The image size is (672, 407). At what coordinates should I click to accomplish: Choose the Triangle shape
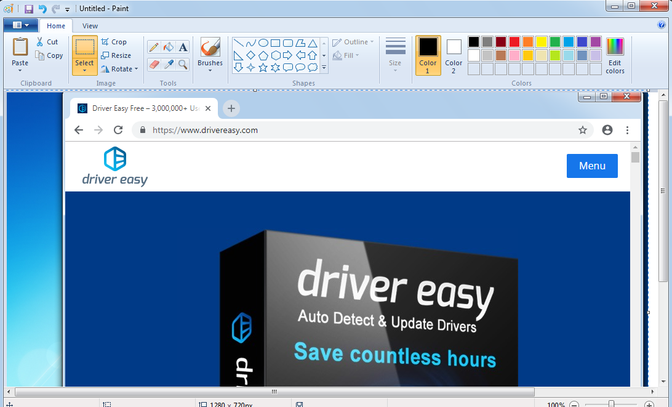(x=313, y=43)
